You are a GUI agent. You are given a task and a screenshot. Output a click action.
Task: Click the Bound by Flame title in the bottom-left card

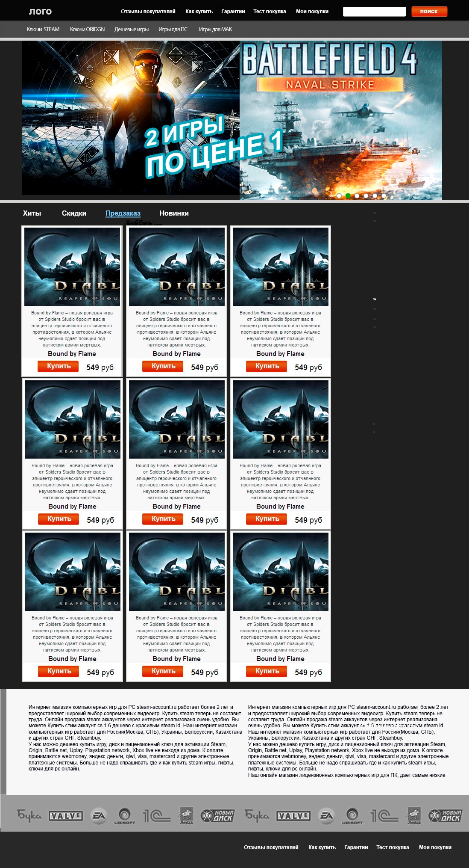tap(72, 659)
